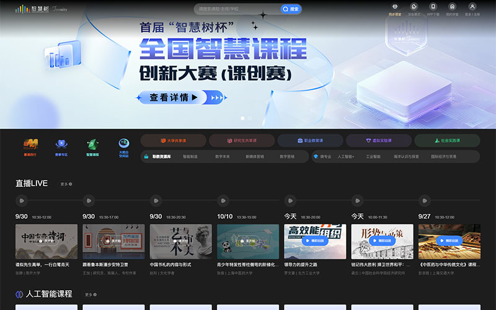
Task: Click the timeline play marker above 10/10
Action: pos(223,200)
